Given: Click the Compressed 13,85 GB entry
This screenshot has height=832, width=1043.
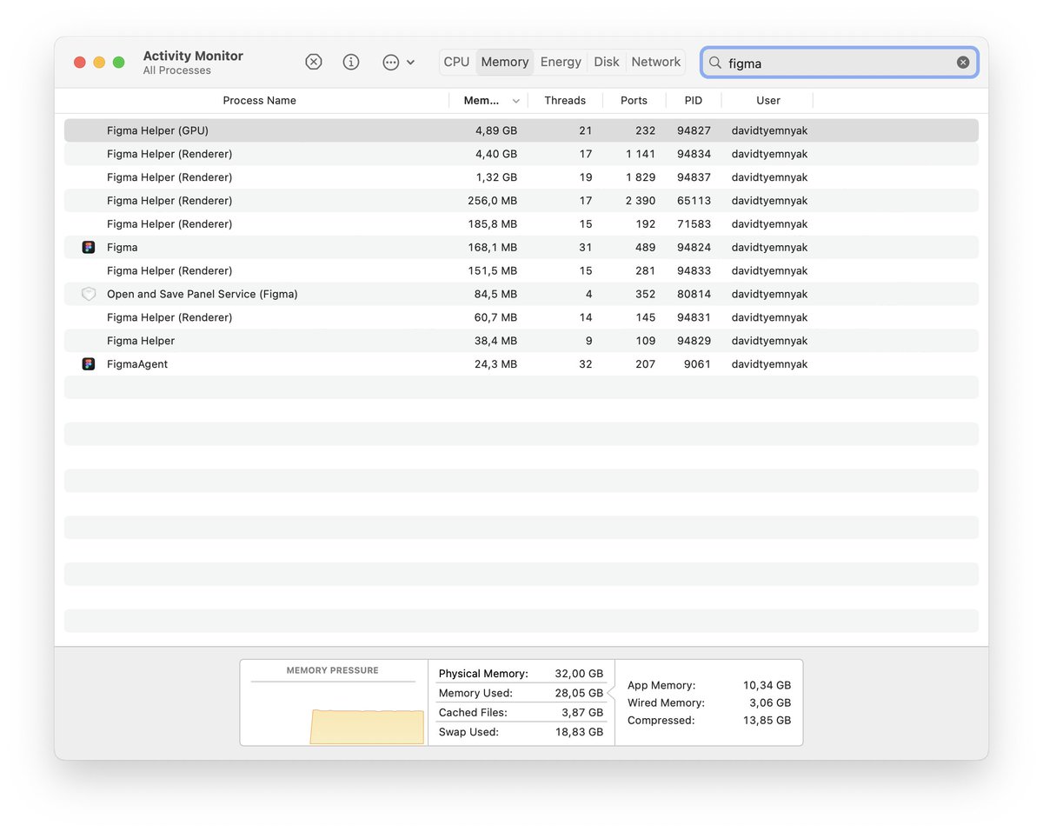Looking at the screenshot, I should click(x=709, y=721).
